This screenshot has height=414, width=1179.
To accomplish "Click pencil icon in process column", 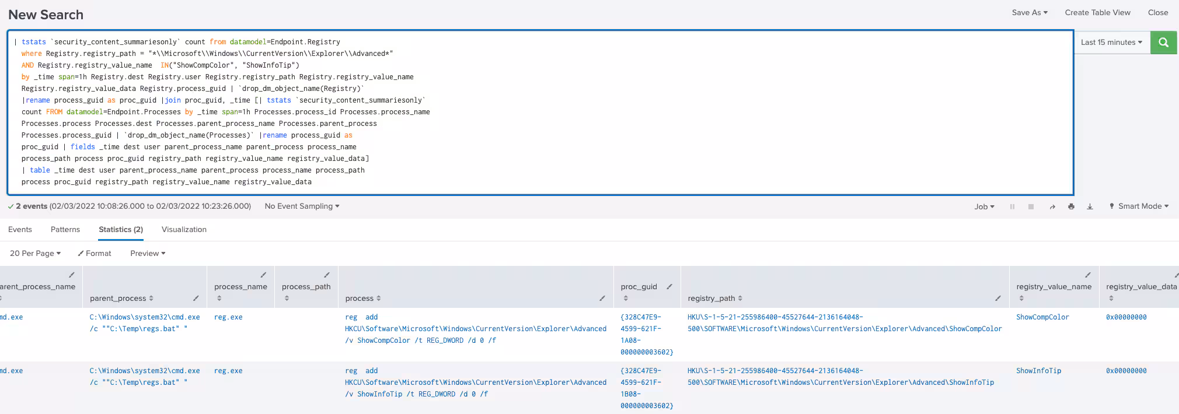I will [602, 298].
